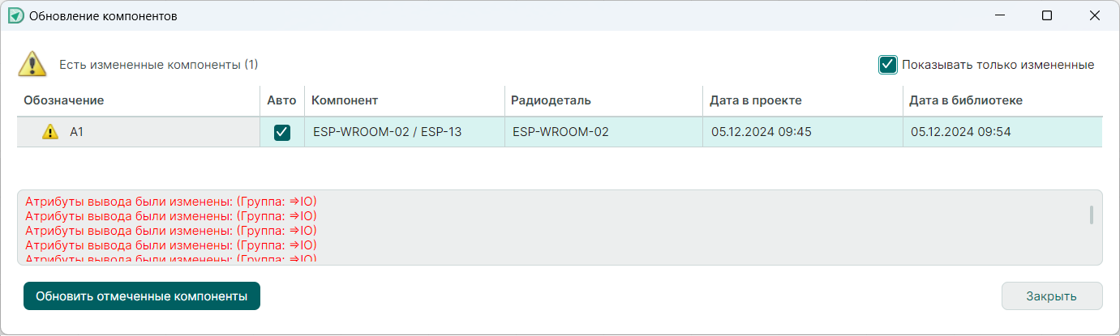Maximize the Обновление компонентов window

(x=1047, y=15)
